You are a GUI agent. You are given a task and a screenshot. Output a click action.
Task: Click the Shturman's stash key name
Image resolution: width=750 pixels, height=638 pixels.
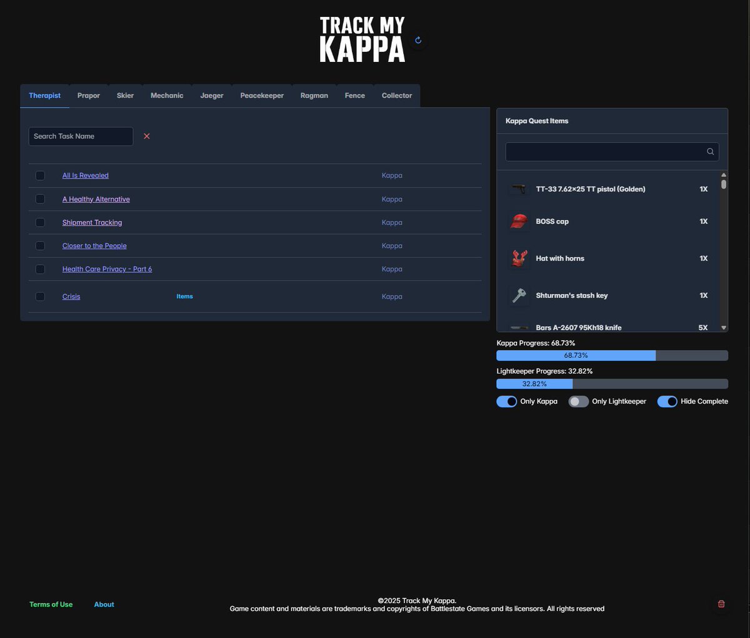(572, 296)
